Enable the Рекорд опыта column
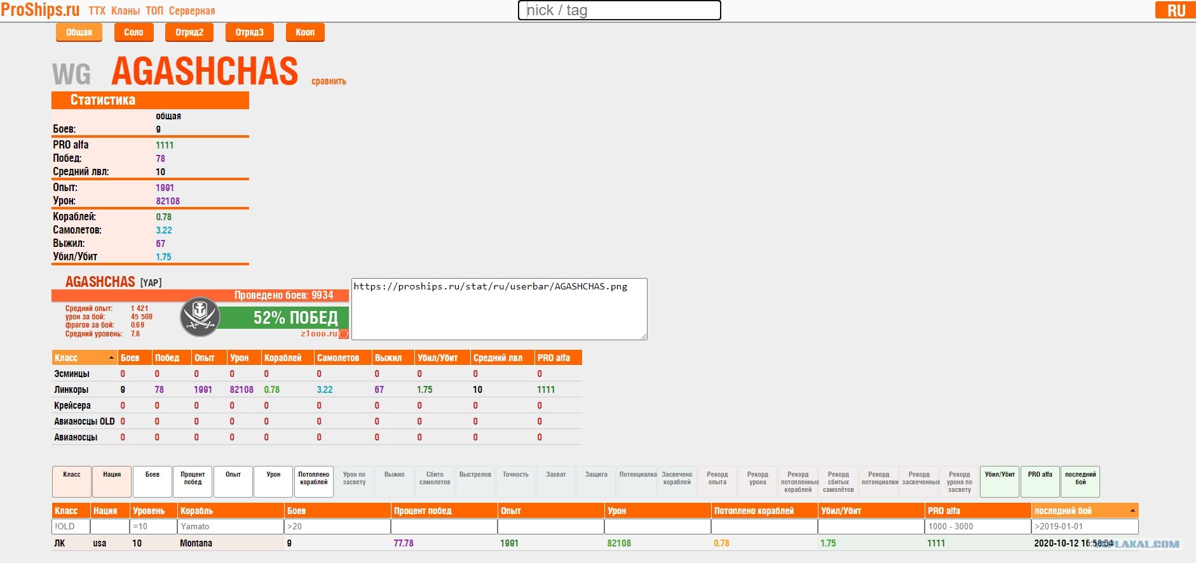The image size is (1196, 563). (717, 482)
